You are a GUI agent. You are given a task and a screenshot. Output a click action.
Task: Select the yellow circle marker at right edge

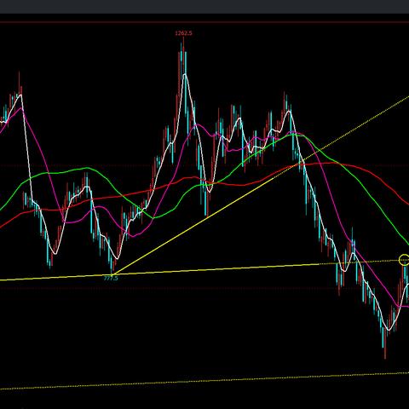[x=404, y=260]
